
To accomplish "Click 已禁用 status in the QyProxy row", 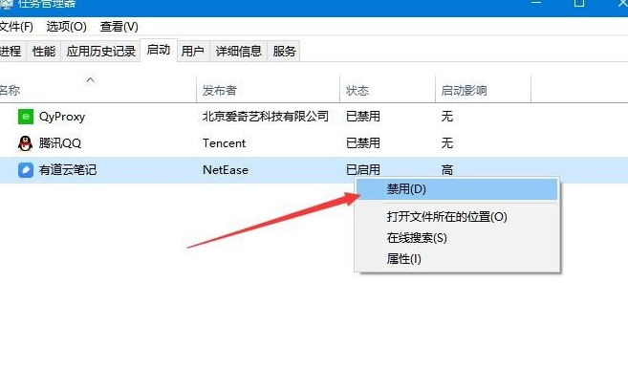I will point(363,117).
